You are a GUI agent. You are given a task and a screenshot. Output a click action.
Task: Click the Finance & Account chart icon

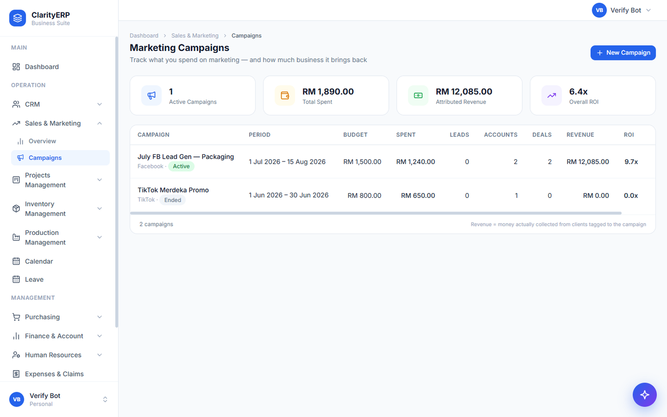tap(16, 336)
